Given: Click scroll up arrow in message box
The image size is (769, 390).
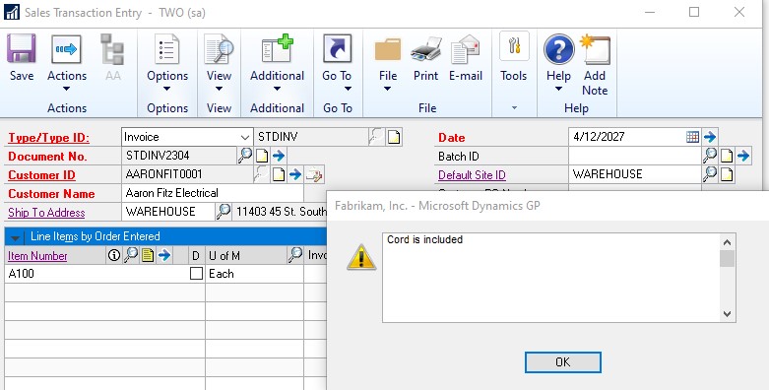Looking at the screenshot, I should click(x=728, y=242).
